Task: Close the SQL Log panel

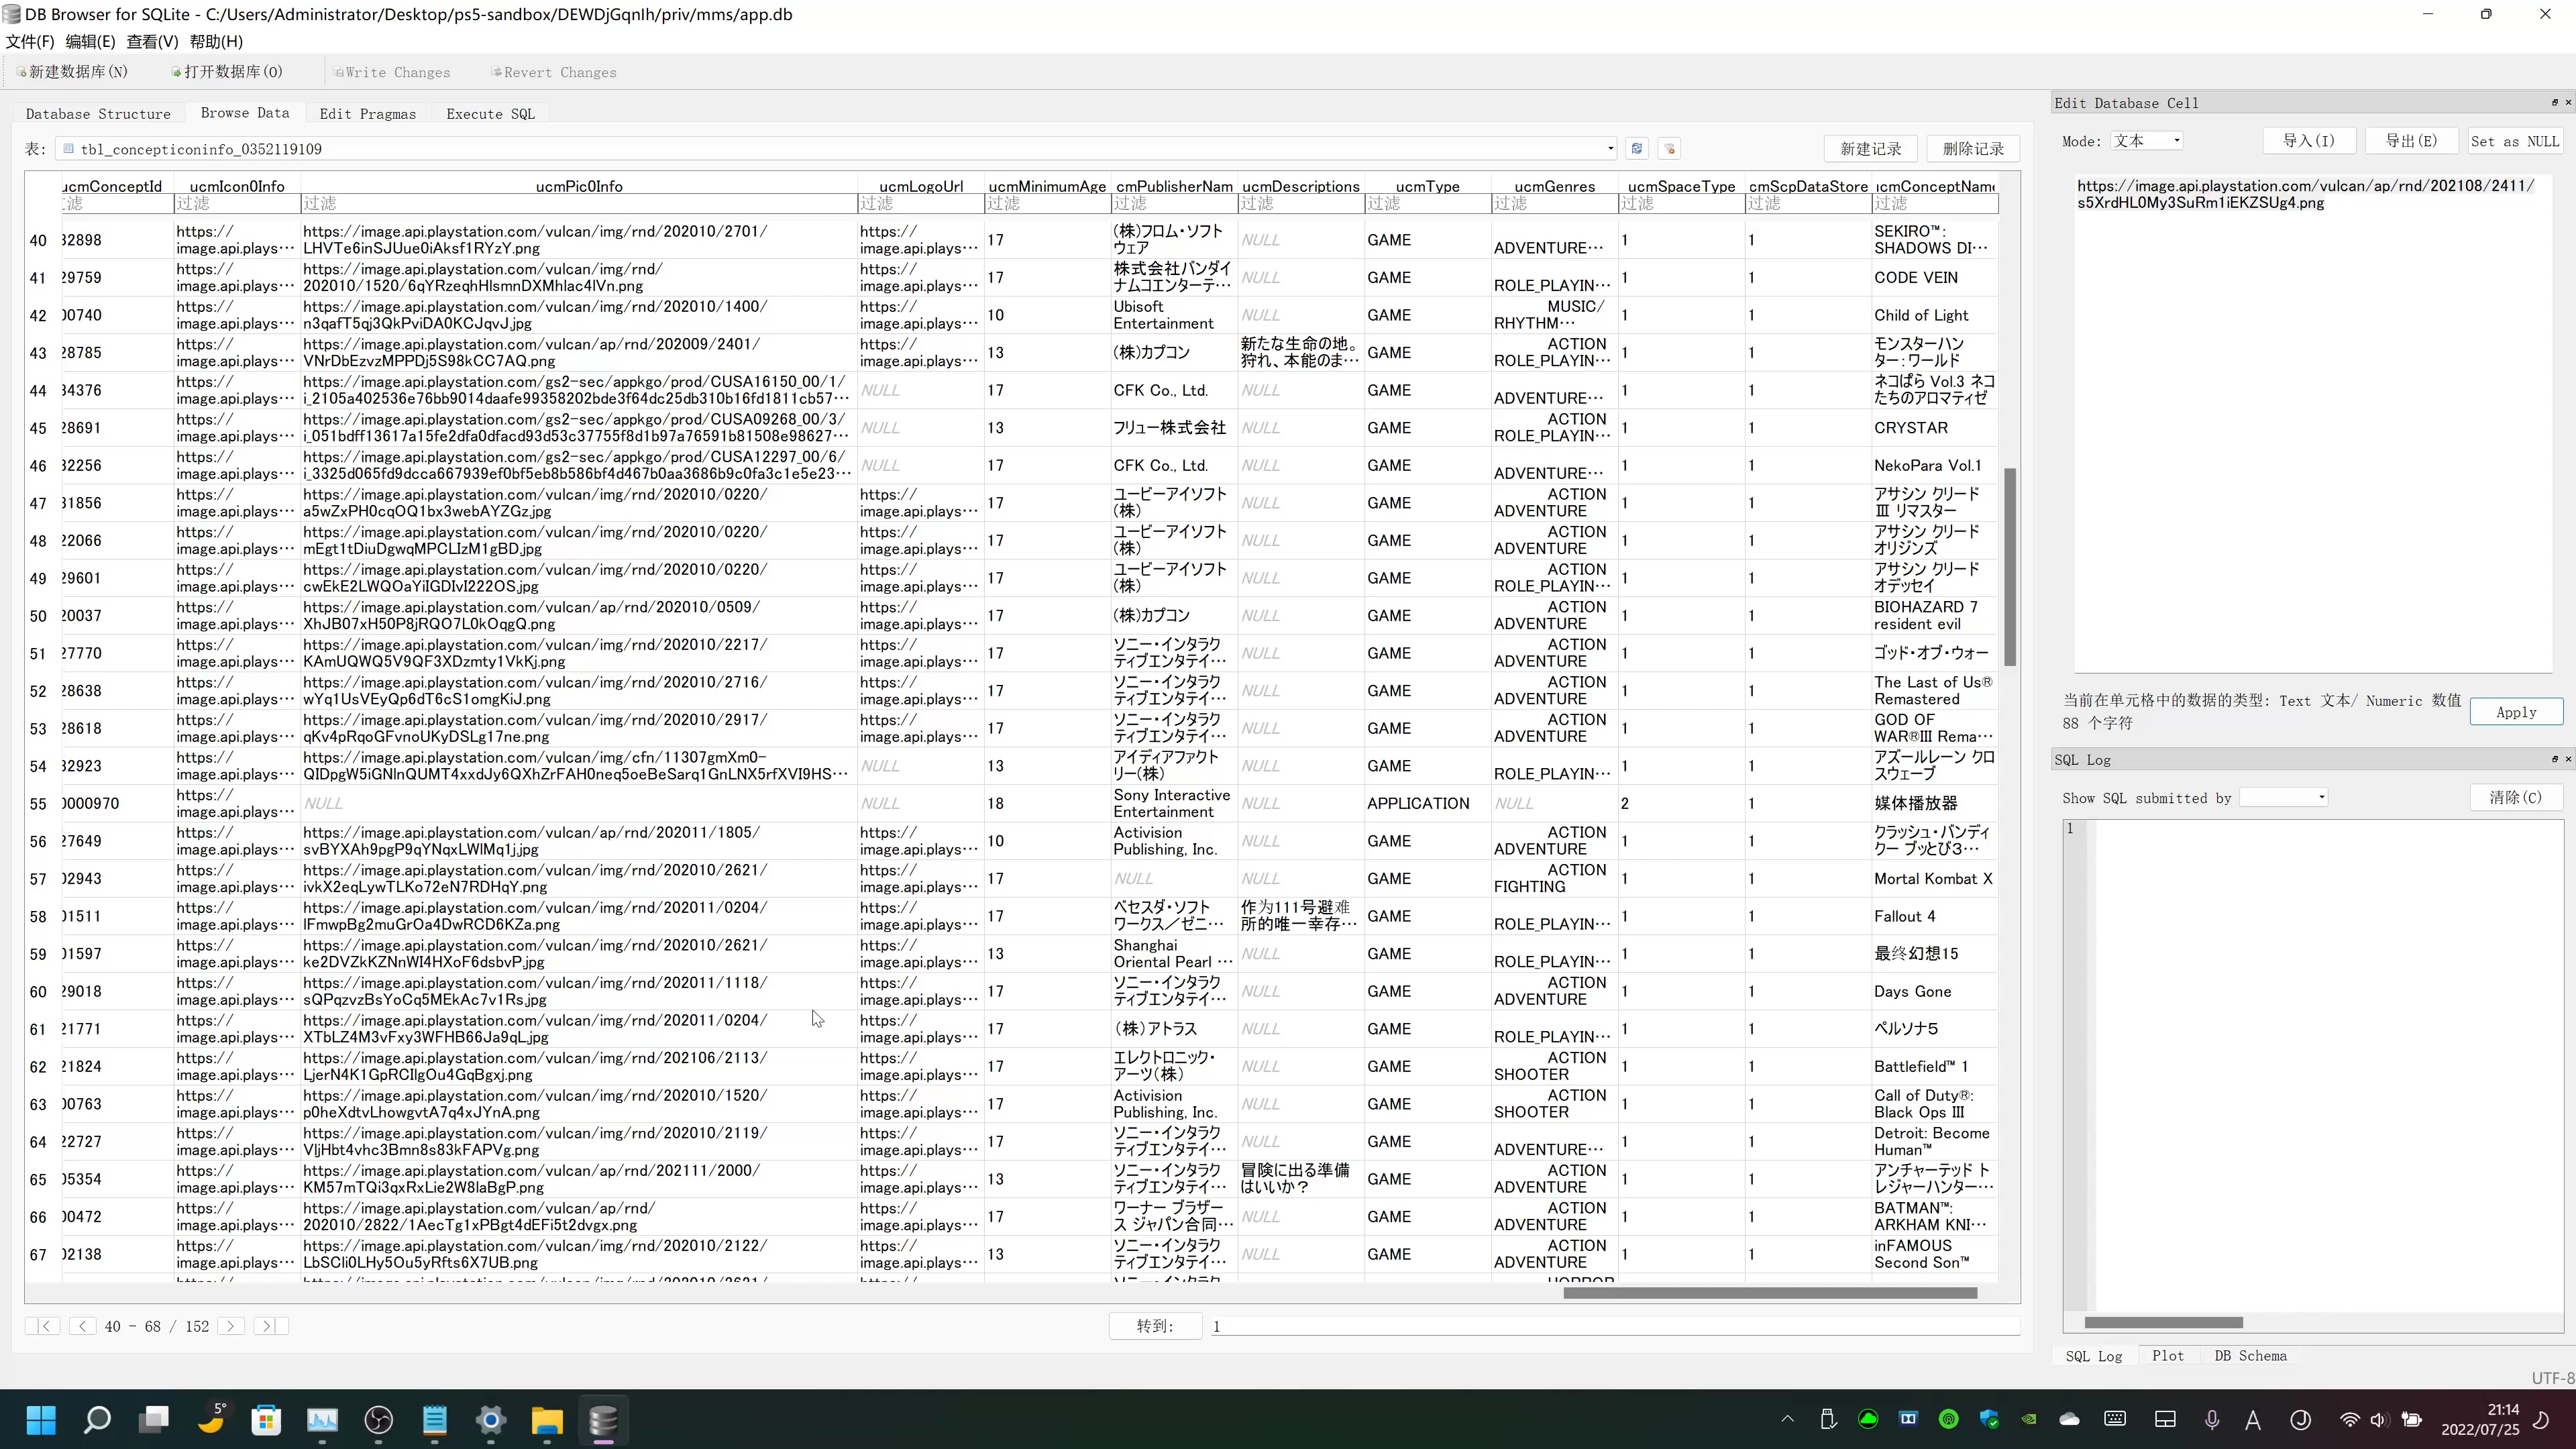Action: point(2568,759)
